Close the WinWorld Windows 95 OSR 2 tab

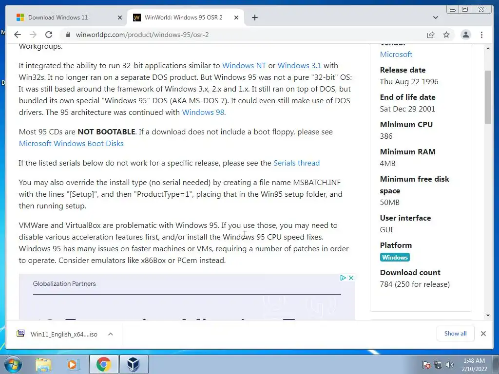(x=236, y=18)
